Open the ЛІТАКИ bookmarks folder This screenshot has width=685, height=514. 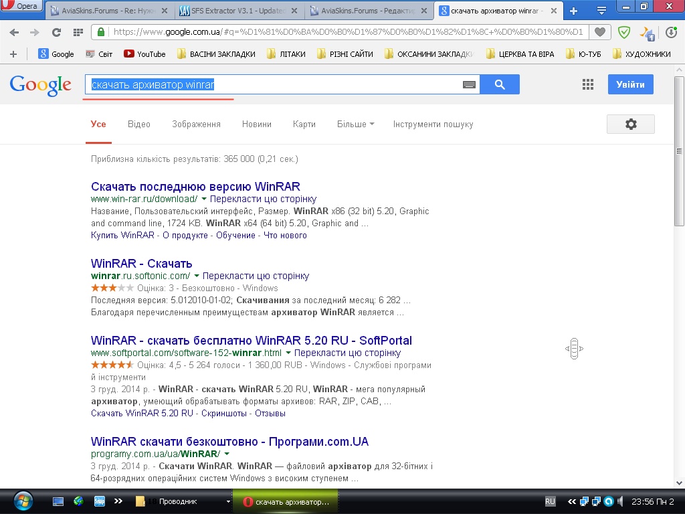click(286, 54)
